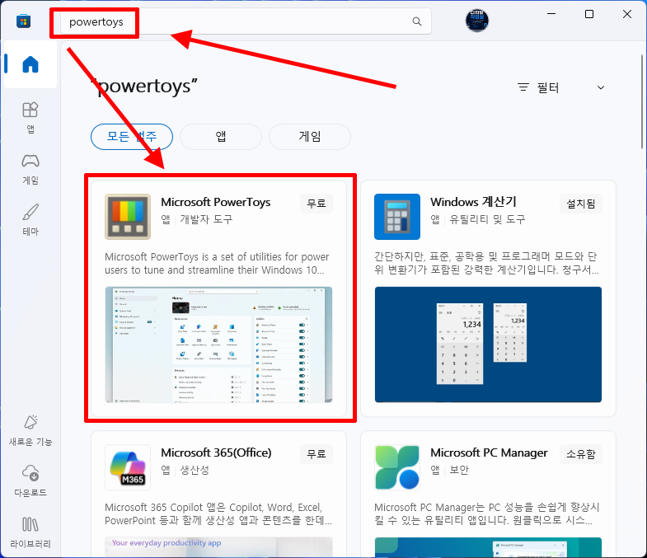Open 다운로드 in the sidebar

click(30, 481)
